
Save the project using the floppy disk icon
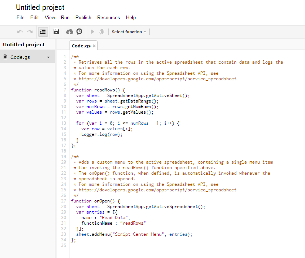[x=56, y=31]
